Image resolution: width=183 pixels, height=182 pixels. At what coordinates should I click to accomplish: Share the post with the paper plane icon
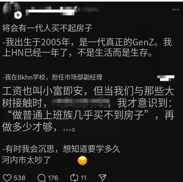pyautogui.click(x=102, y=178)
